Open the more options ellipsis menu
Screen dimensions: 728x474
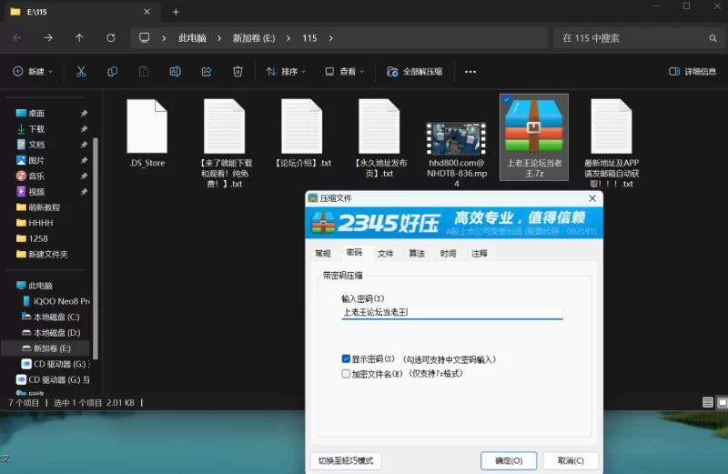[470, 72]
